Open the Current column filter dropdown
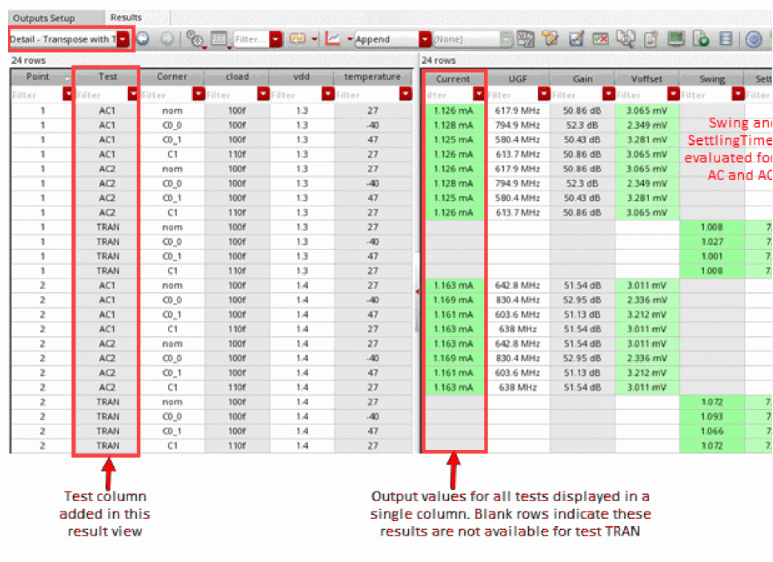Viewport: 773px width, 562px height. coord(479,94)
